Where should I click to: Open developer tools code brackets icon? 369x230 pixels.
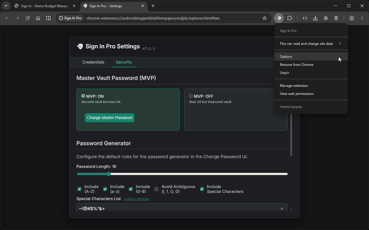click(x=305, y=18)
